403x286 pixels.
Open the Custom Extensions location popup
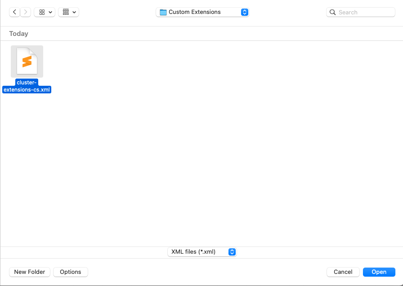[x=202, y=12]
